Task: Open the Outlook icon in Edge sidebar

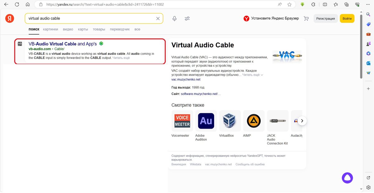Action: [x=368, y=63]
